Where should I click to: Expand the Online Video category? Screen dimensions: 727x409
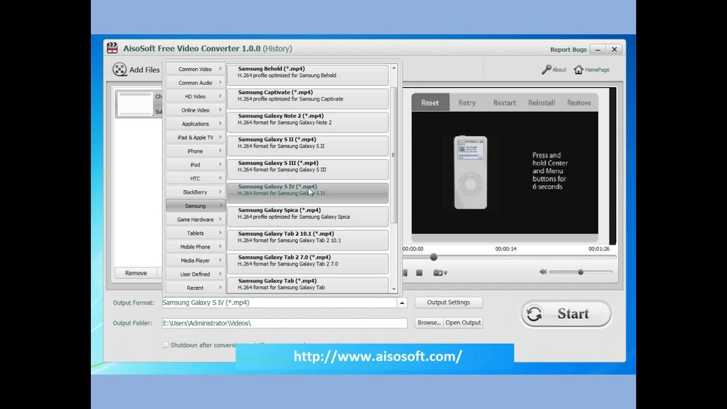point(195,110)
